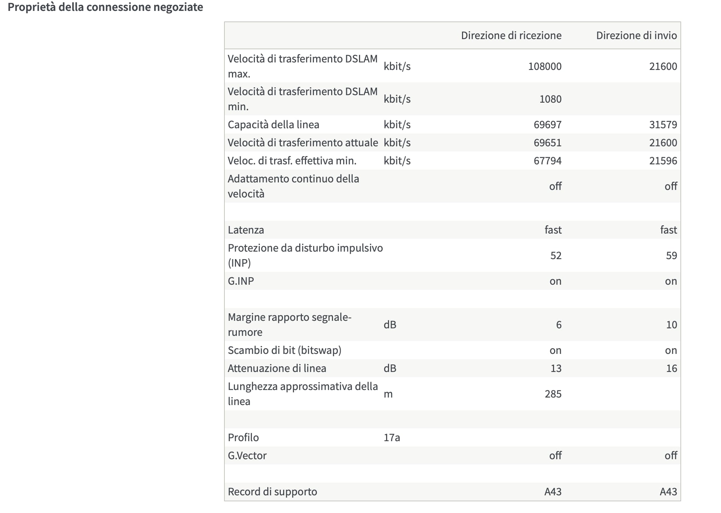Click the 'Capacità della linea' row label
Image resolution: width=721 pixels, height=513 pixels.
[273, 124]
